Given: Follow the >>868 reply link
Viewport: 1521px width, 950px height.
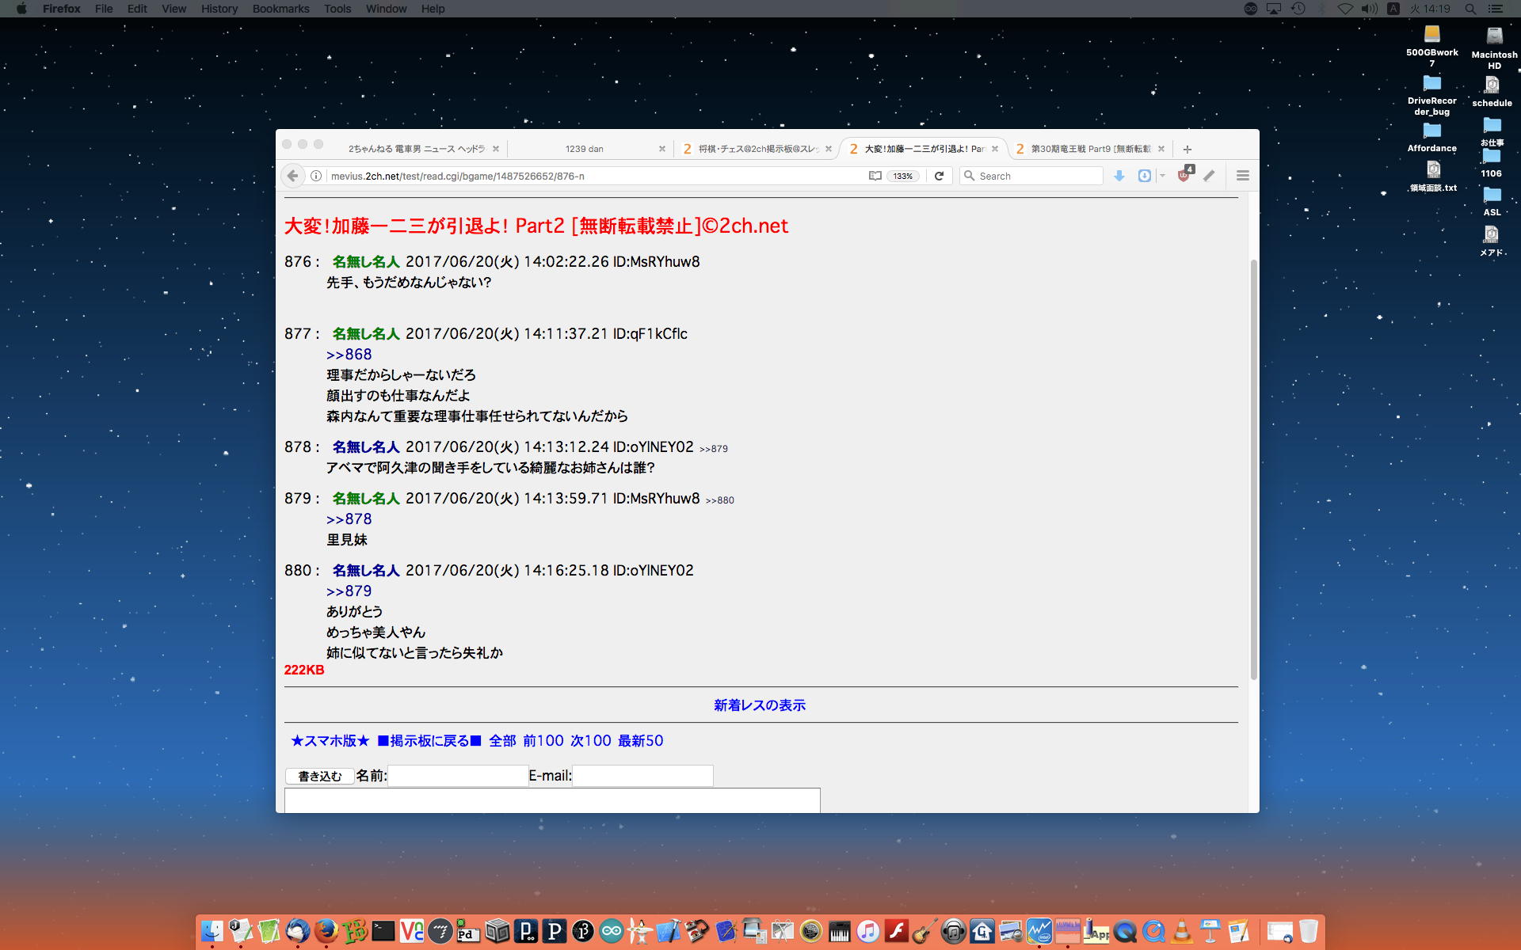Looking at the screenshot, I should [x=349, y=355].
